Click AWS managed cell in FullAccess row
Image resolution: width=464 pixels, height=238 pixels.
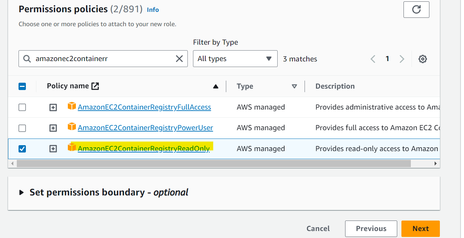(261, 107)
